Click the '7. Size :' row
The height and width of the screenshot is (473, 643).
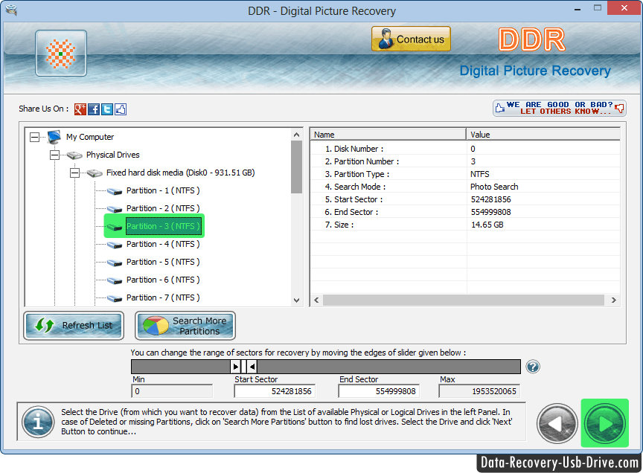(465, 225)
